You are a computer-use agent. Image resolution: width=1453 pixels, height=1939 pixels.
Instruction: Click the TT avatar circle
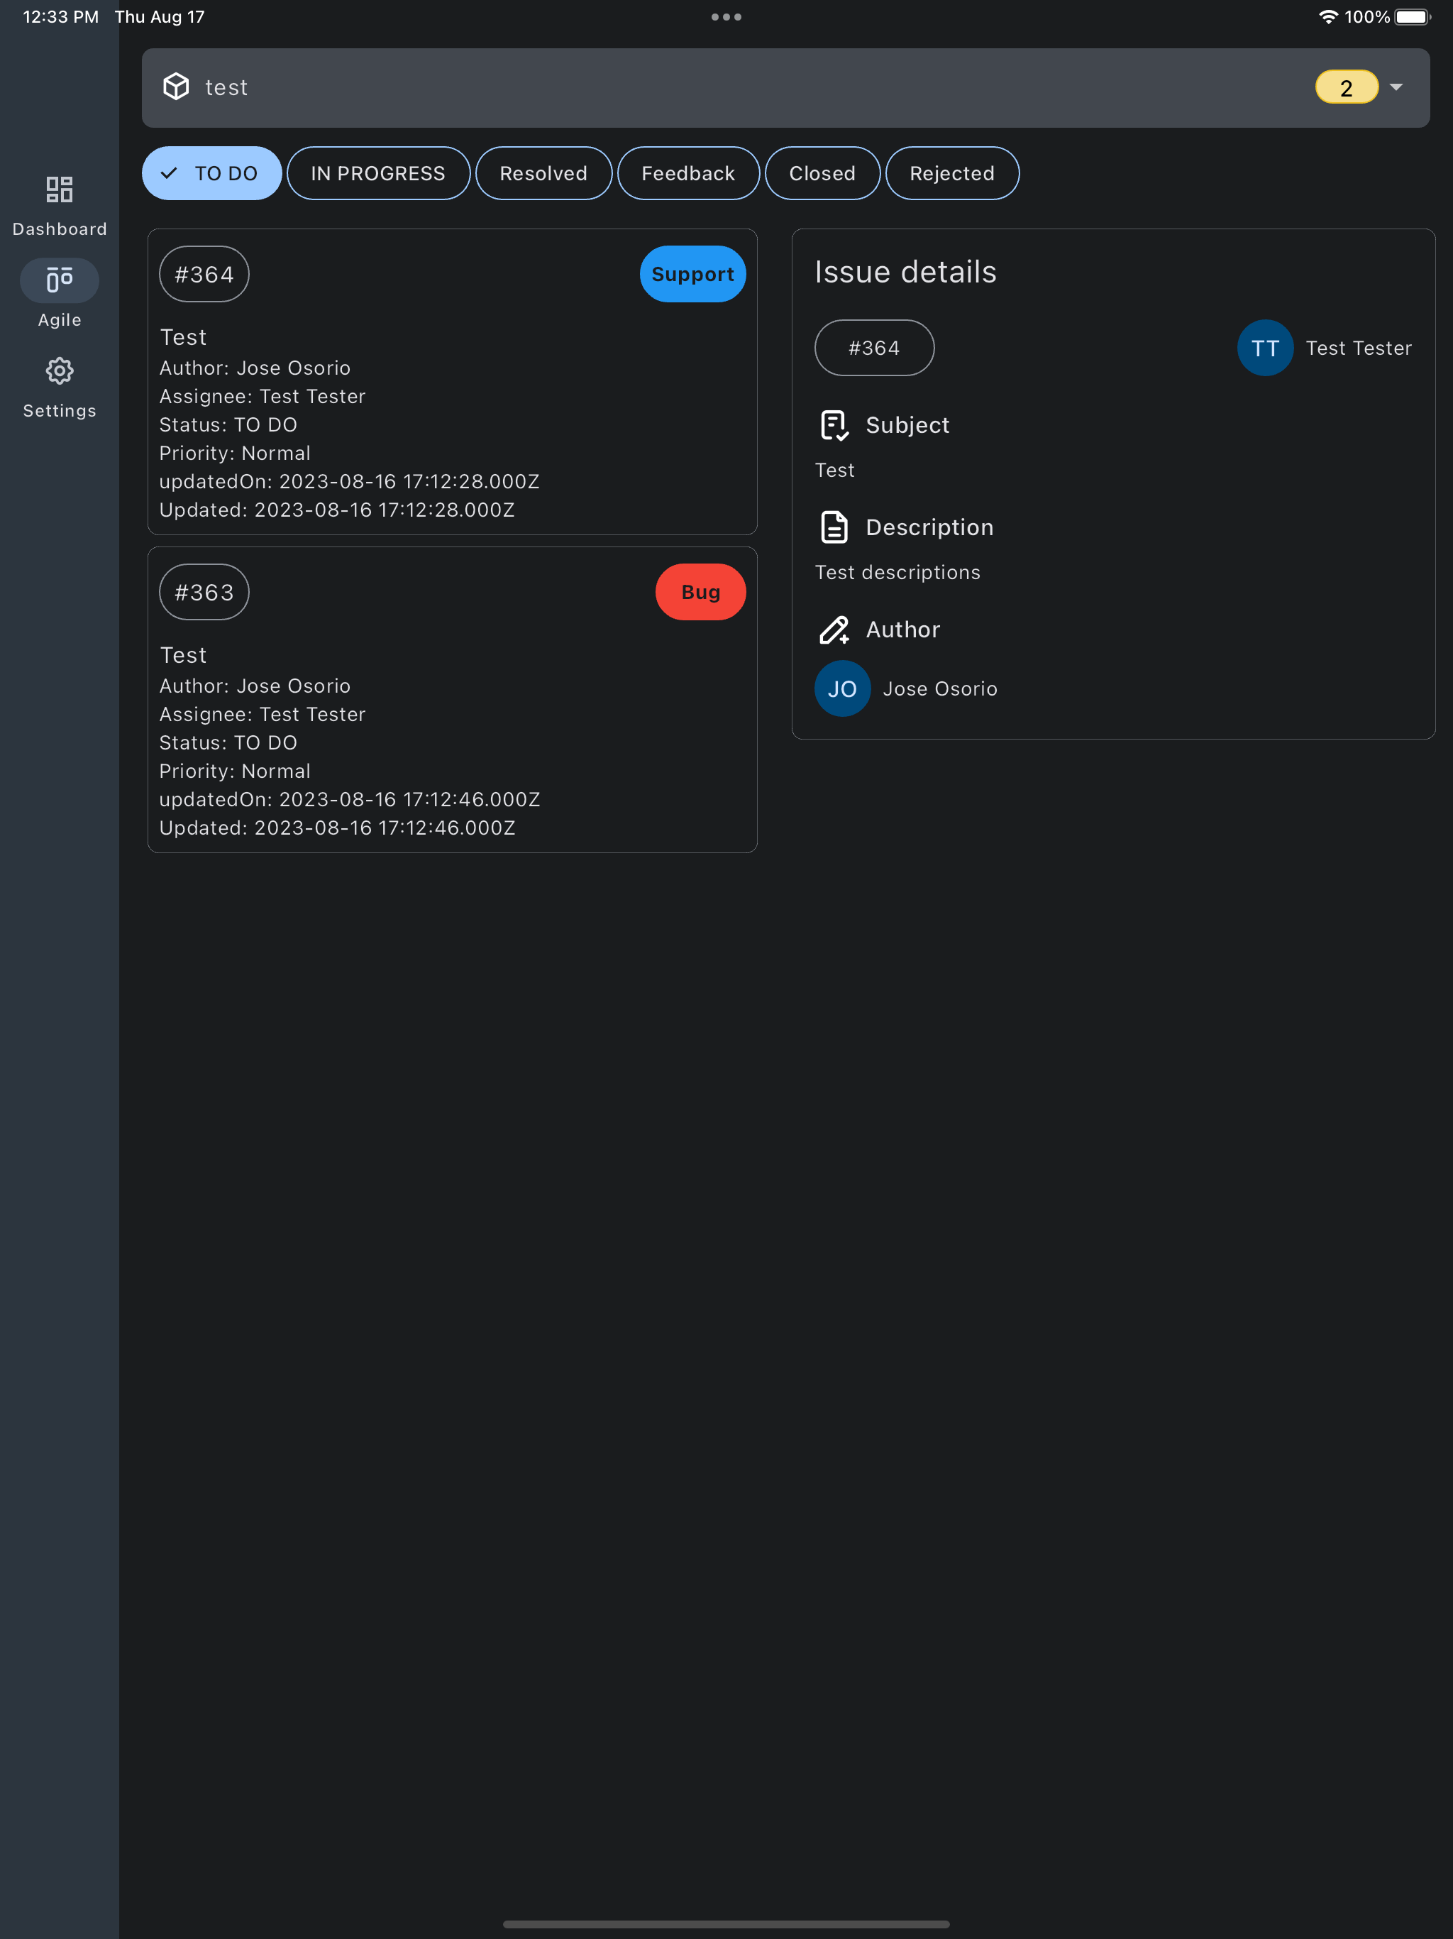(1264, 348)
